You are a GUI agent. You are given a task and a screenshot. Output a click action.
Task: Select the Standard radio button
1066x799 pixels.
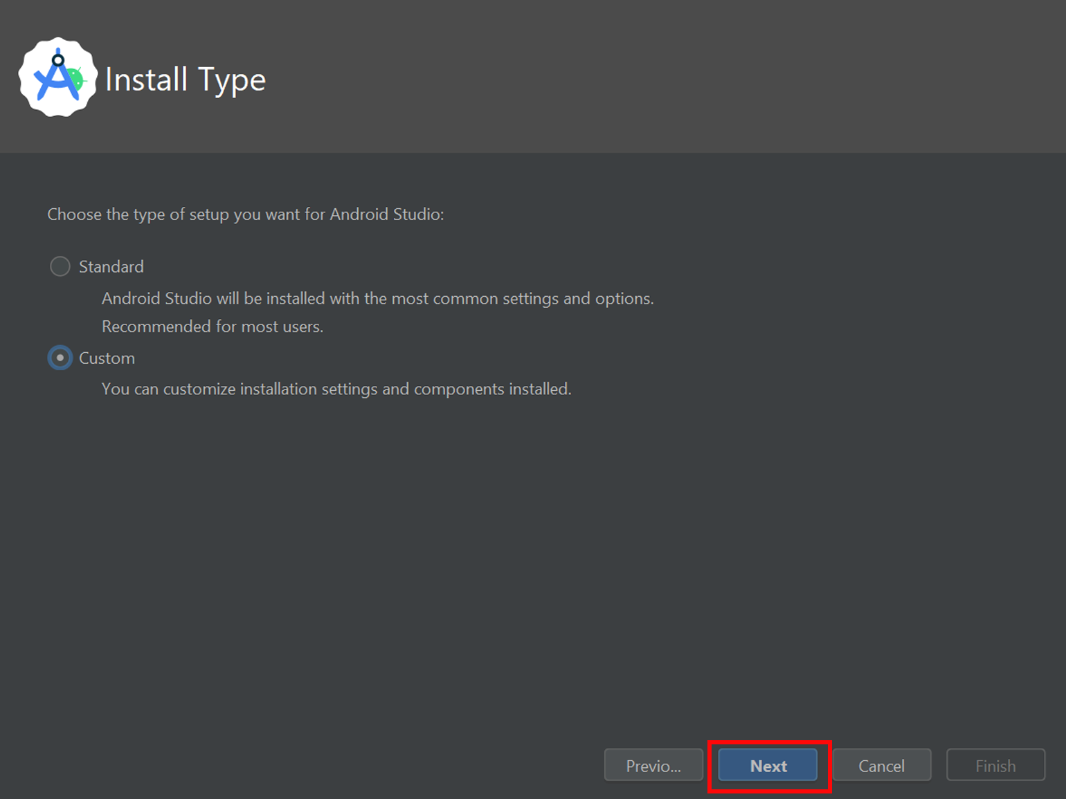point(60,266)
